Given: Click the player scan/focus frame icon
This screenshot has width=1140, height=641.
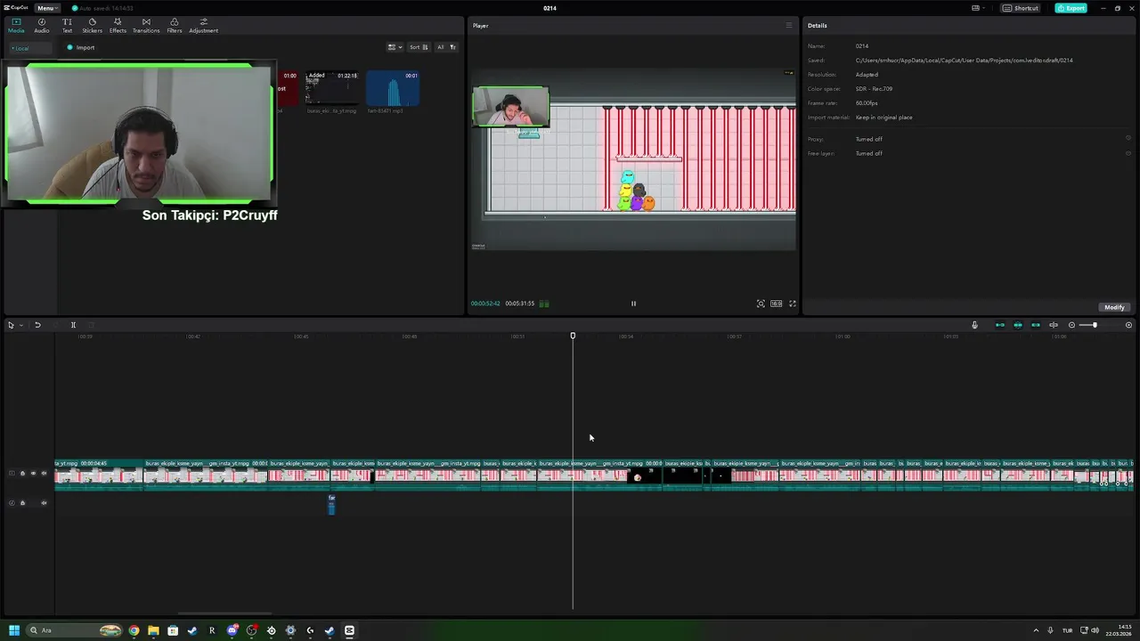Looking at the screenshot, I should [761, 304].
